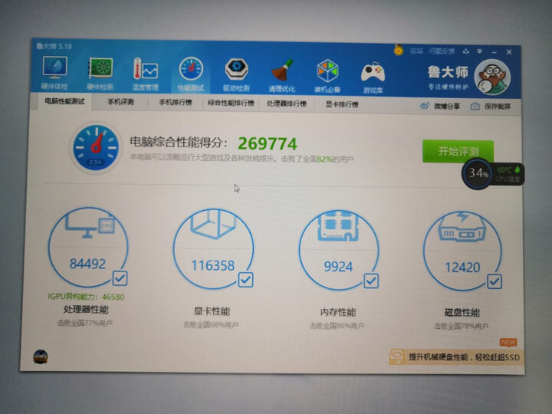Click the 鲁大师 5.19 title text
Image resolution: width=552 pixels, height=414 pixels.
tap(54, 46)
